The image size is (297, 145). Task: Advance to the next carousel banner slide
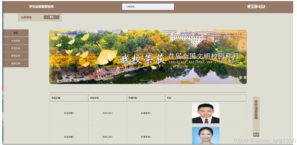click(x=245, y=77)
